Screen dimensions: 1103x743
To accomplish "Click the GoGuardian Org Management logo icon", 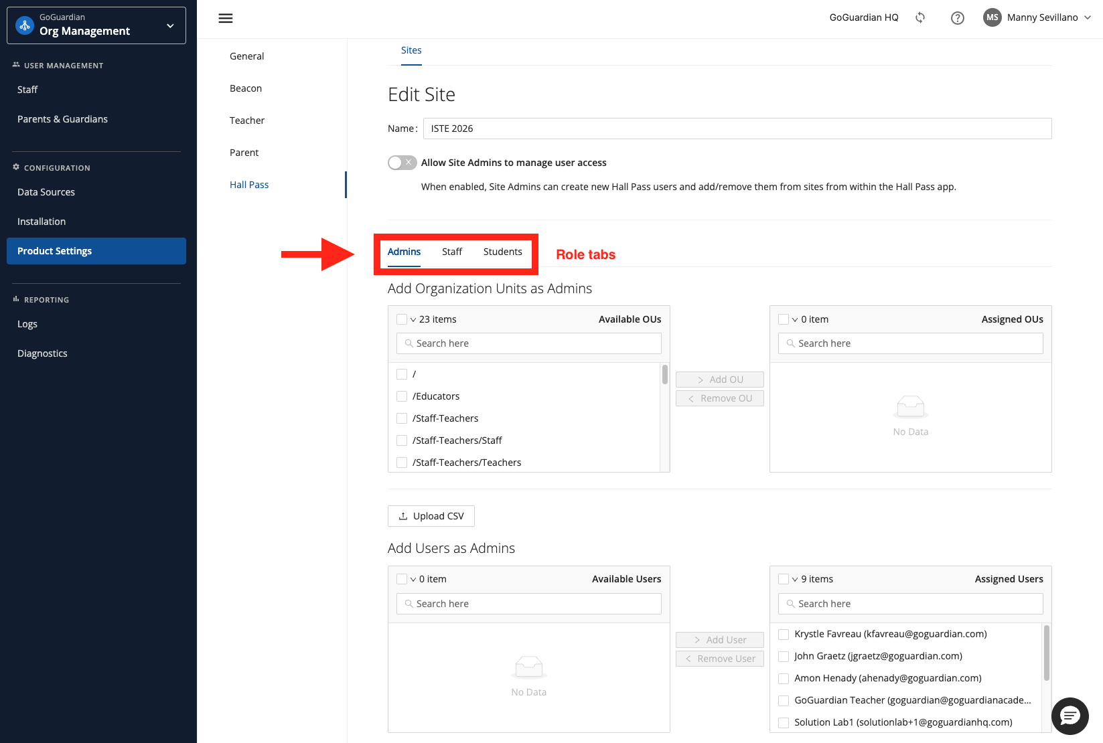I will (25, 25).
